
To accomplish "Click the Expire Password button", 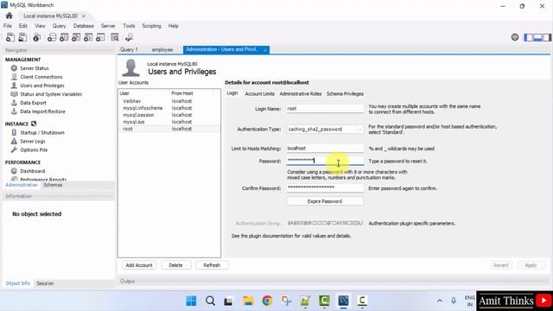I will coord(325,201).
